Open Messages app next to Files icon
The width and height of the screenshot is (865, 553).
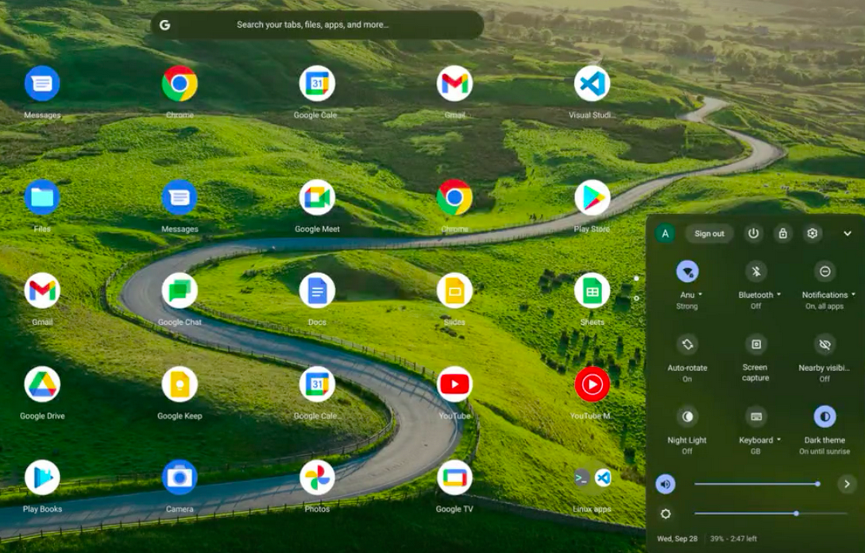(x=180, y=198)
